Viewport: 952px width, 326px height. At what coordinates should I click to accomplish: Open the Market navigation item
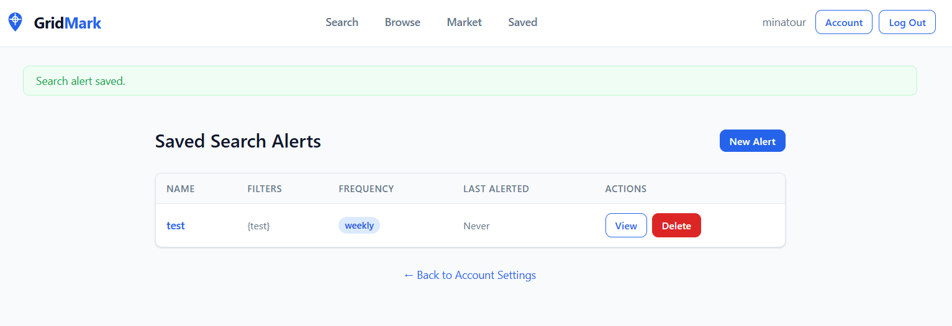click(x=464, y=22)
